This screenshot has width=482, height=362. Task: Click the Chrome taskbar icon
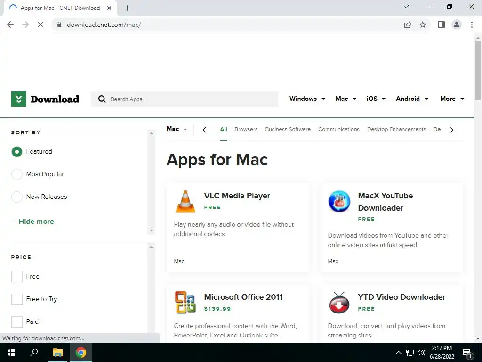coord(81,353)
